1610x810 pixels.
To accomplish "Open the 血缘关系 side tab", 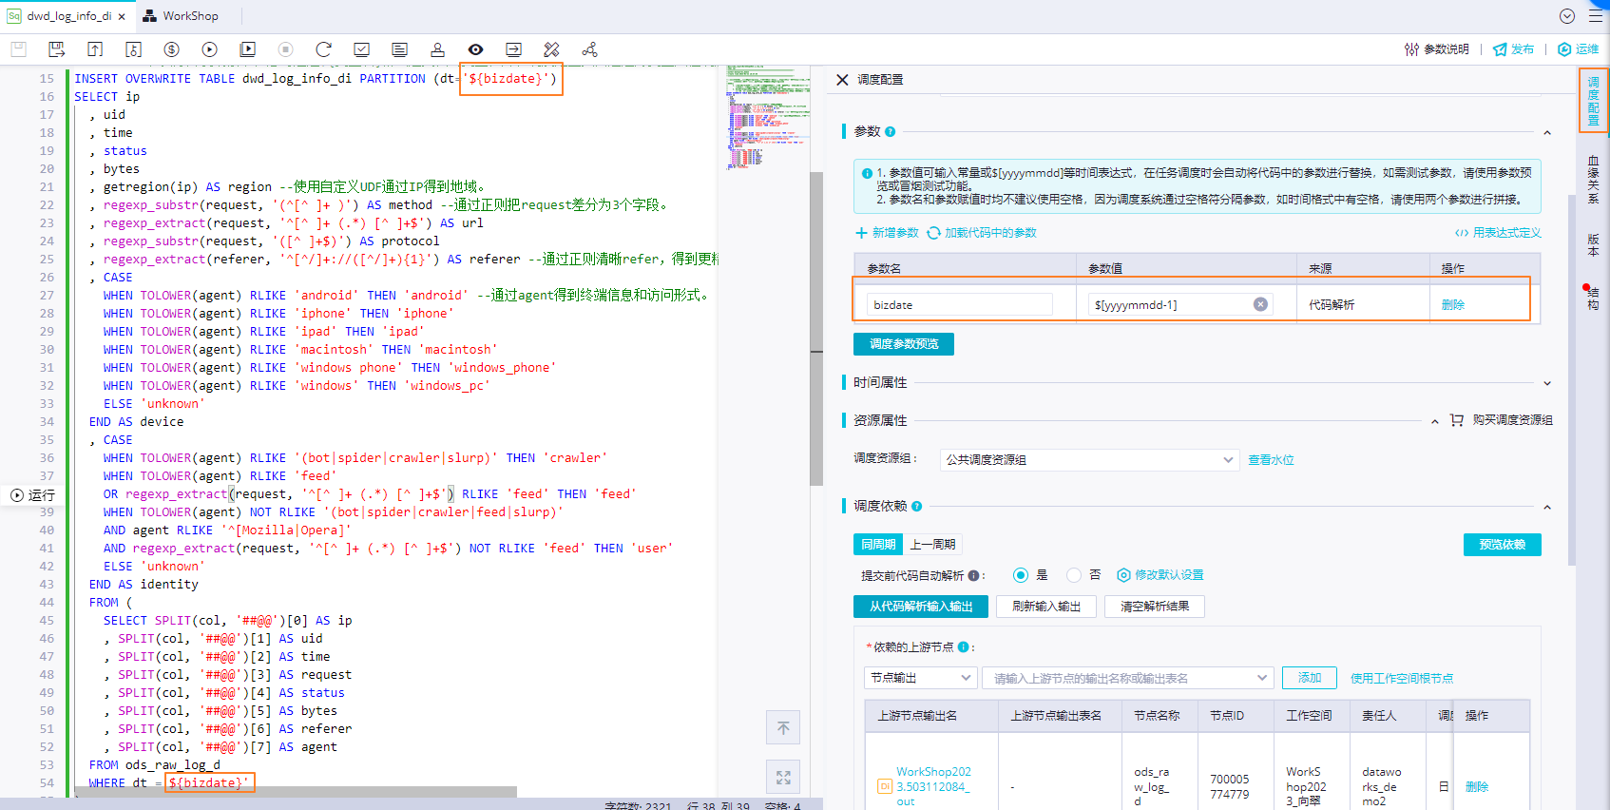I will pos(1594,180).
